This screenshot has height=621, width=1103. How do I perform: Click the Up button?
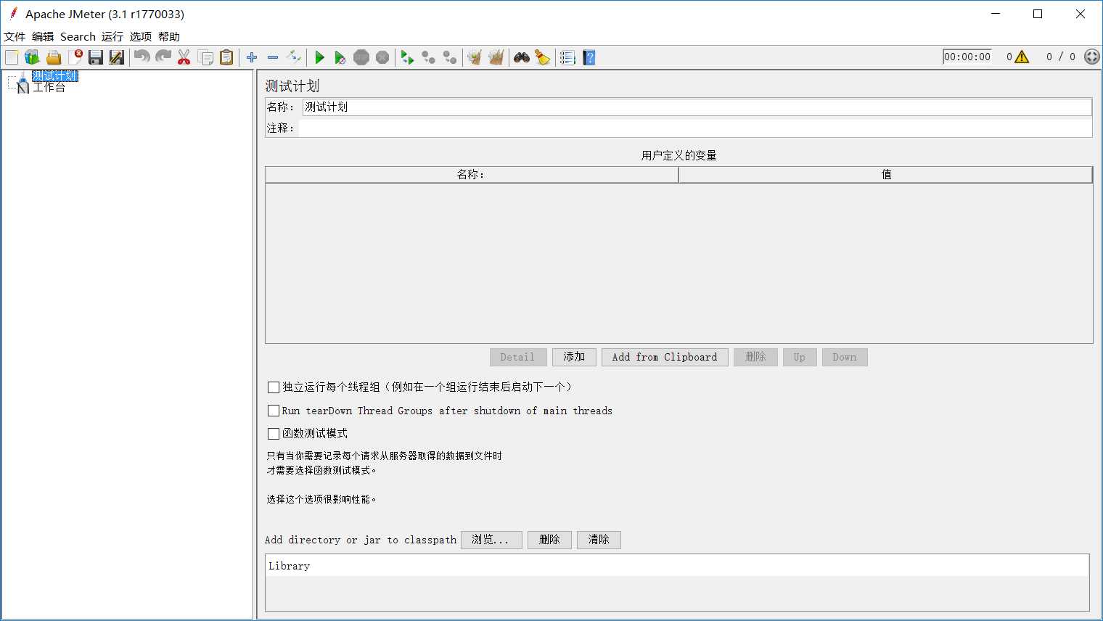(x=800, y=357)
